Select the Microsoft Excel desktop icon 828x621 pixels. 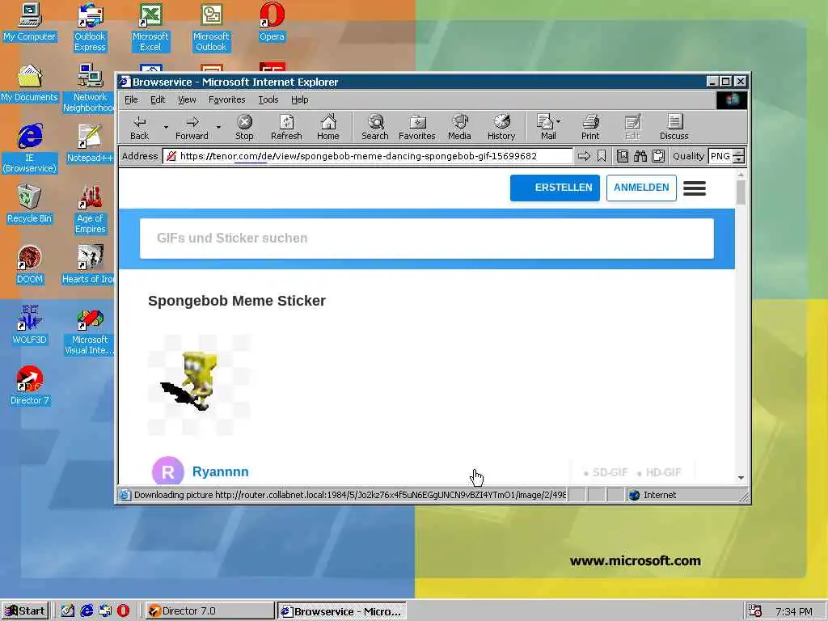point(150,27)
